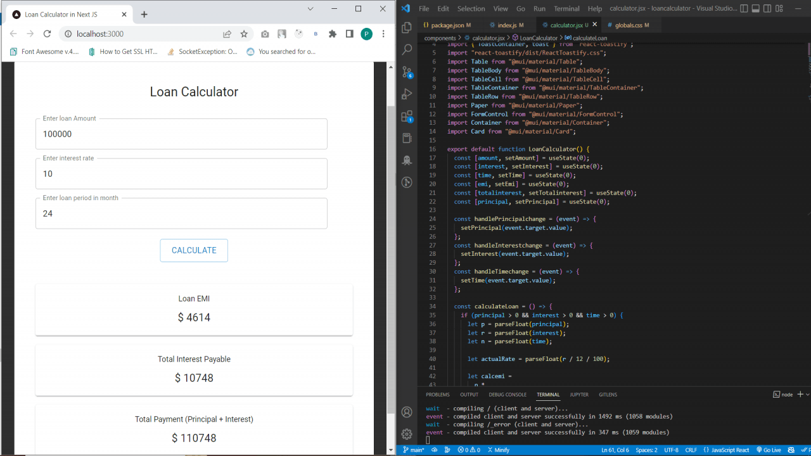Open Chrome tab search dropdown arrow
The image size is (811, 456).
click(x=310, y=8)
